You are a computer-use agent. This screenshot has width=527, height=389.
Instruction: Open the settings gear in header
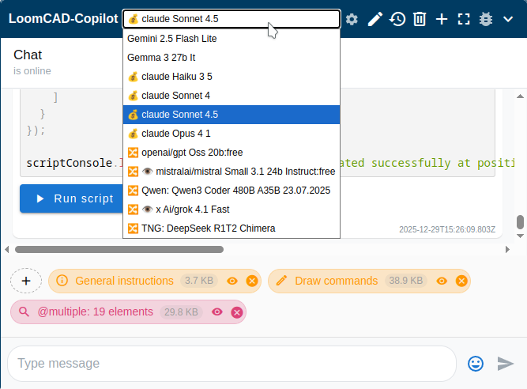pos(352,19)
